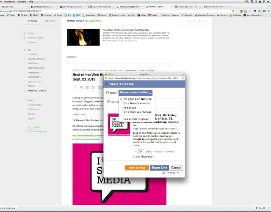The height and width of the screenshot is (212, 271).
Task: Click the Logout link in the sidebar
Action: (x=37, y=127)
